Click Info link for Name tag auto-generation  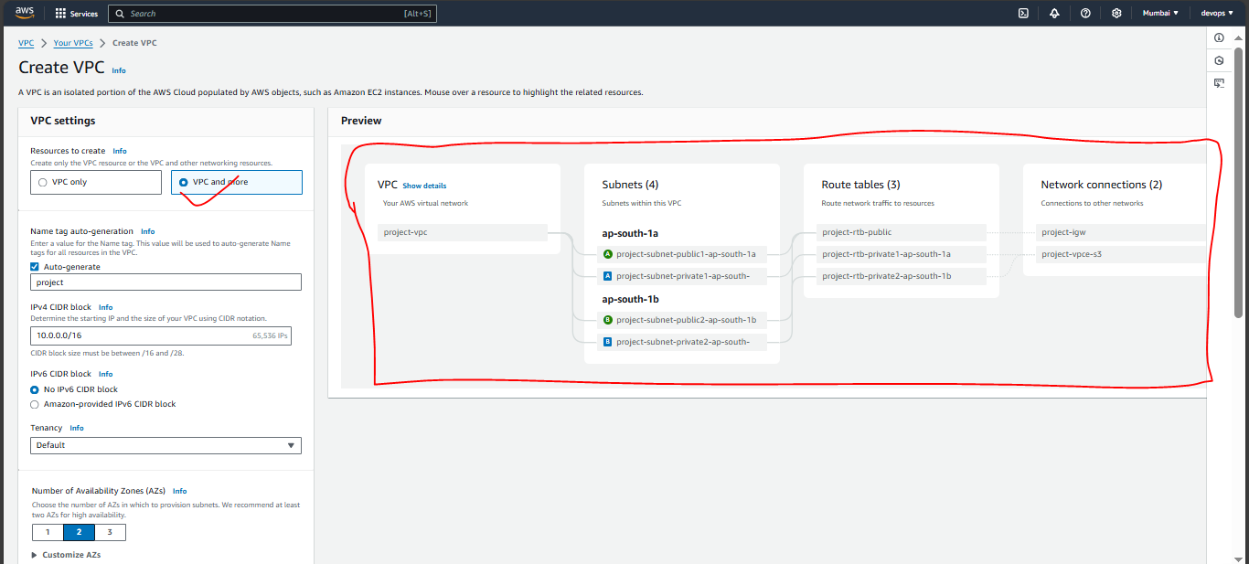click(148, 231)
